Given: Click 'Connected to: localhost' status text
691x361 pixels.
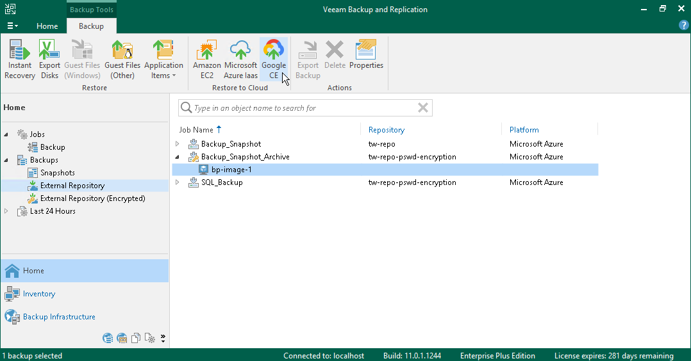Looking at the screenshot, I should click(x=324, y=356).
